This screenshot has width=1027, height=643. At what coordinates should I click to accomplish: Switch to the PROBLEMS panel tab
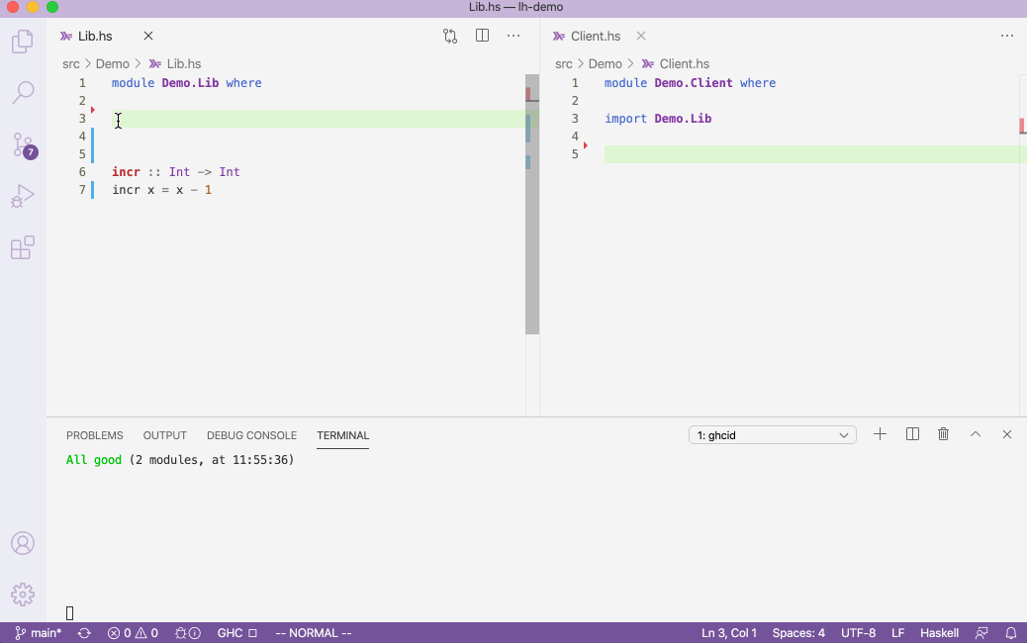click(x=94, y=435)
